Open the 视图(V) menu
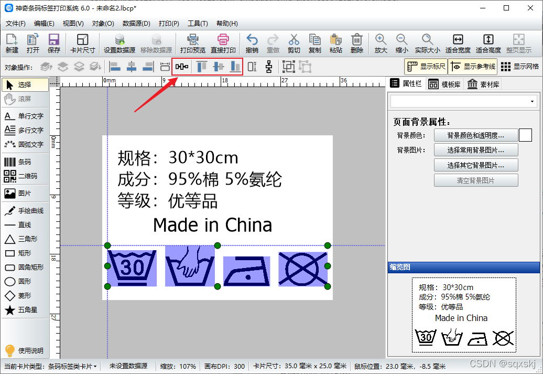543x374 pixels. coord(73,24)
